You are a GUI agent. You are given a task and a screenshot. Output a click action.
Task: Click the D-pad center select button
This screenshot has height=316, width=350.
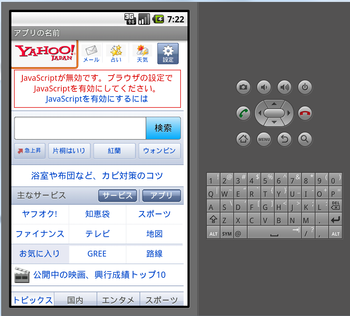point(274,113)
